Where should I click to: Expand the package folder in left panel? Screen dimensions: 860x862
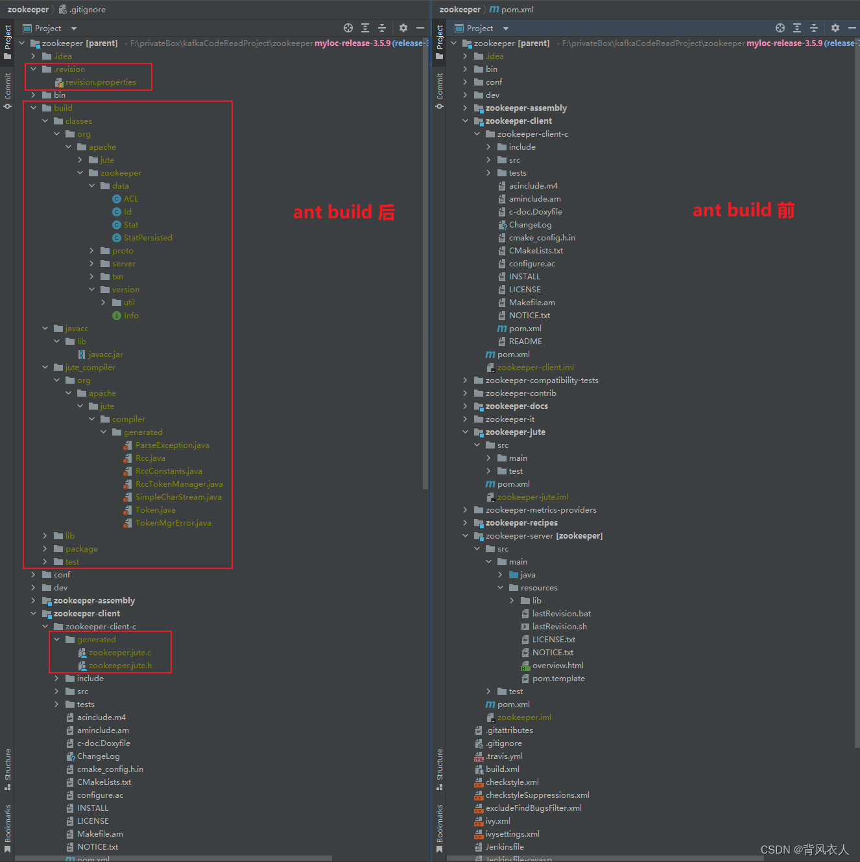[45, 549]
